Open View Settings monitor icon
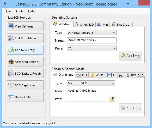152x128 pixels. point(11,26)
